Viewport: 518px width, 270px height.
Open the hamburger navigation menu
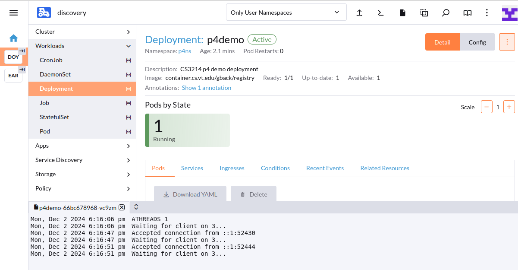click(13, 13)
